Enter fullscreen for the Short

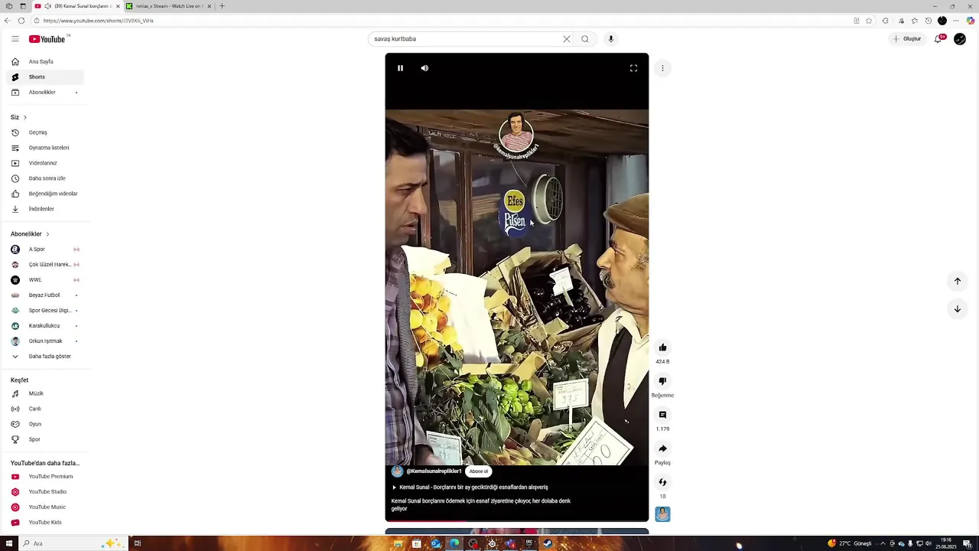pos(633,68)
